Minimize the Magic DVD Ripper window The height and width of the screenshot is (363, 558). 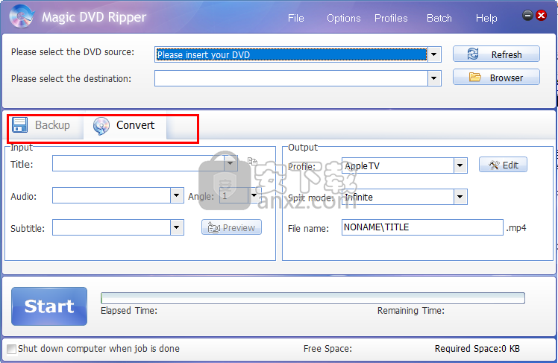point(527,16)
